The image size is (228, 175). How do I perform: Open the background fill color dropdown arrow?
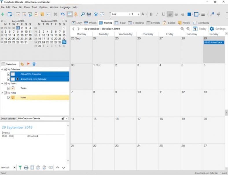[x=192, y=14]
